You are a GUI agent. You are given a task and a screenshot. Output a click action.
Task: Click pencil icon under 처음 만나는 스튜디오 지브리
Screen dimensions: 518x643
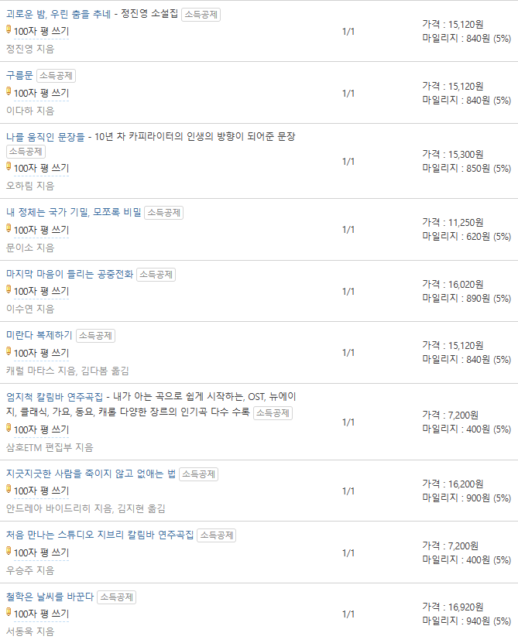pyautogui.click(x=9, y=551)
